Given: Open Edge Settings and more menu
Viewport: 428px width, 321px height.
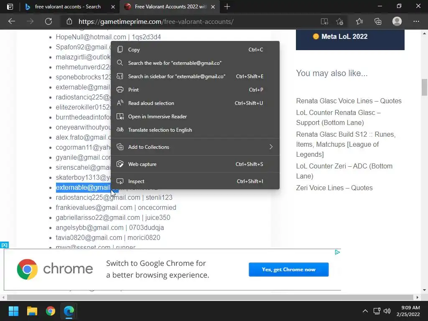Looking at the screenshot, I should coord(416,21).
